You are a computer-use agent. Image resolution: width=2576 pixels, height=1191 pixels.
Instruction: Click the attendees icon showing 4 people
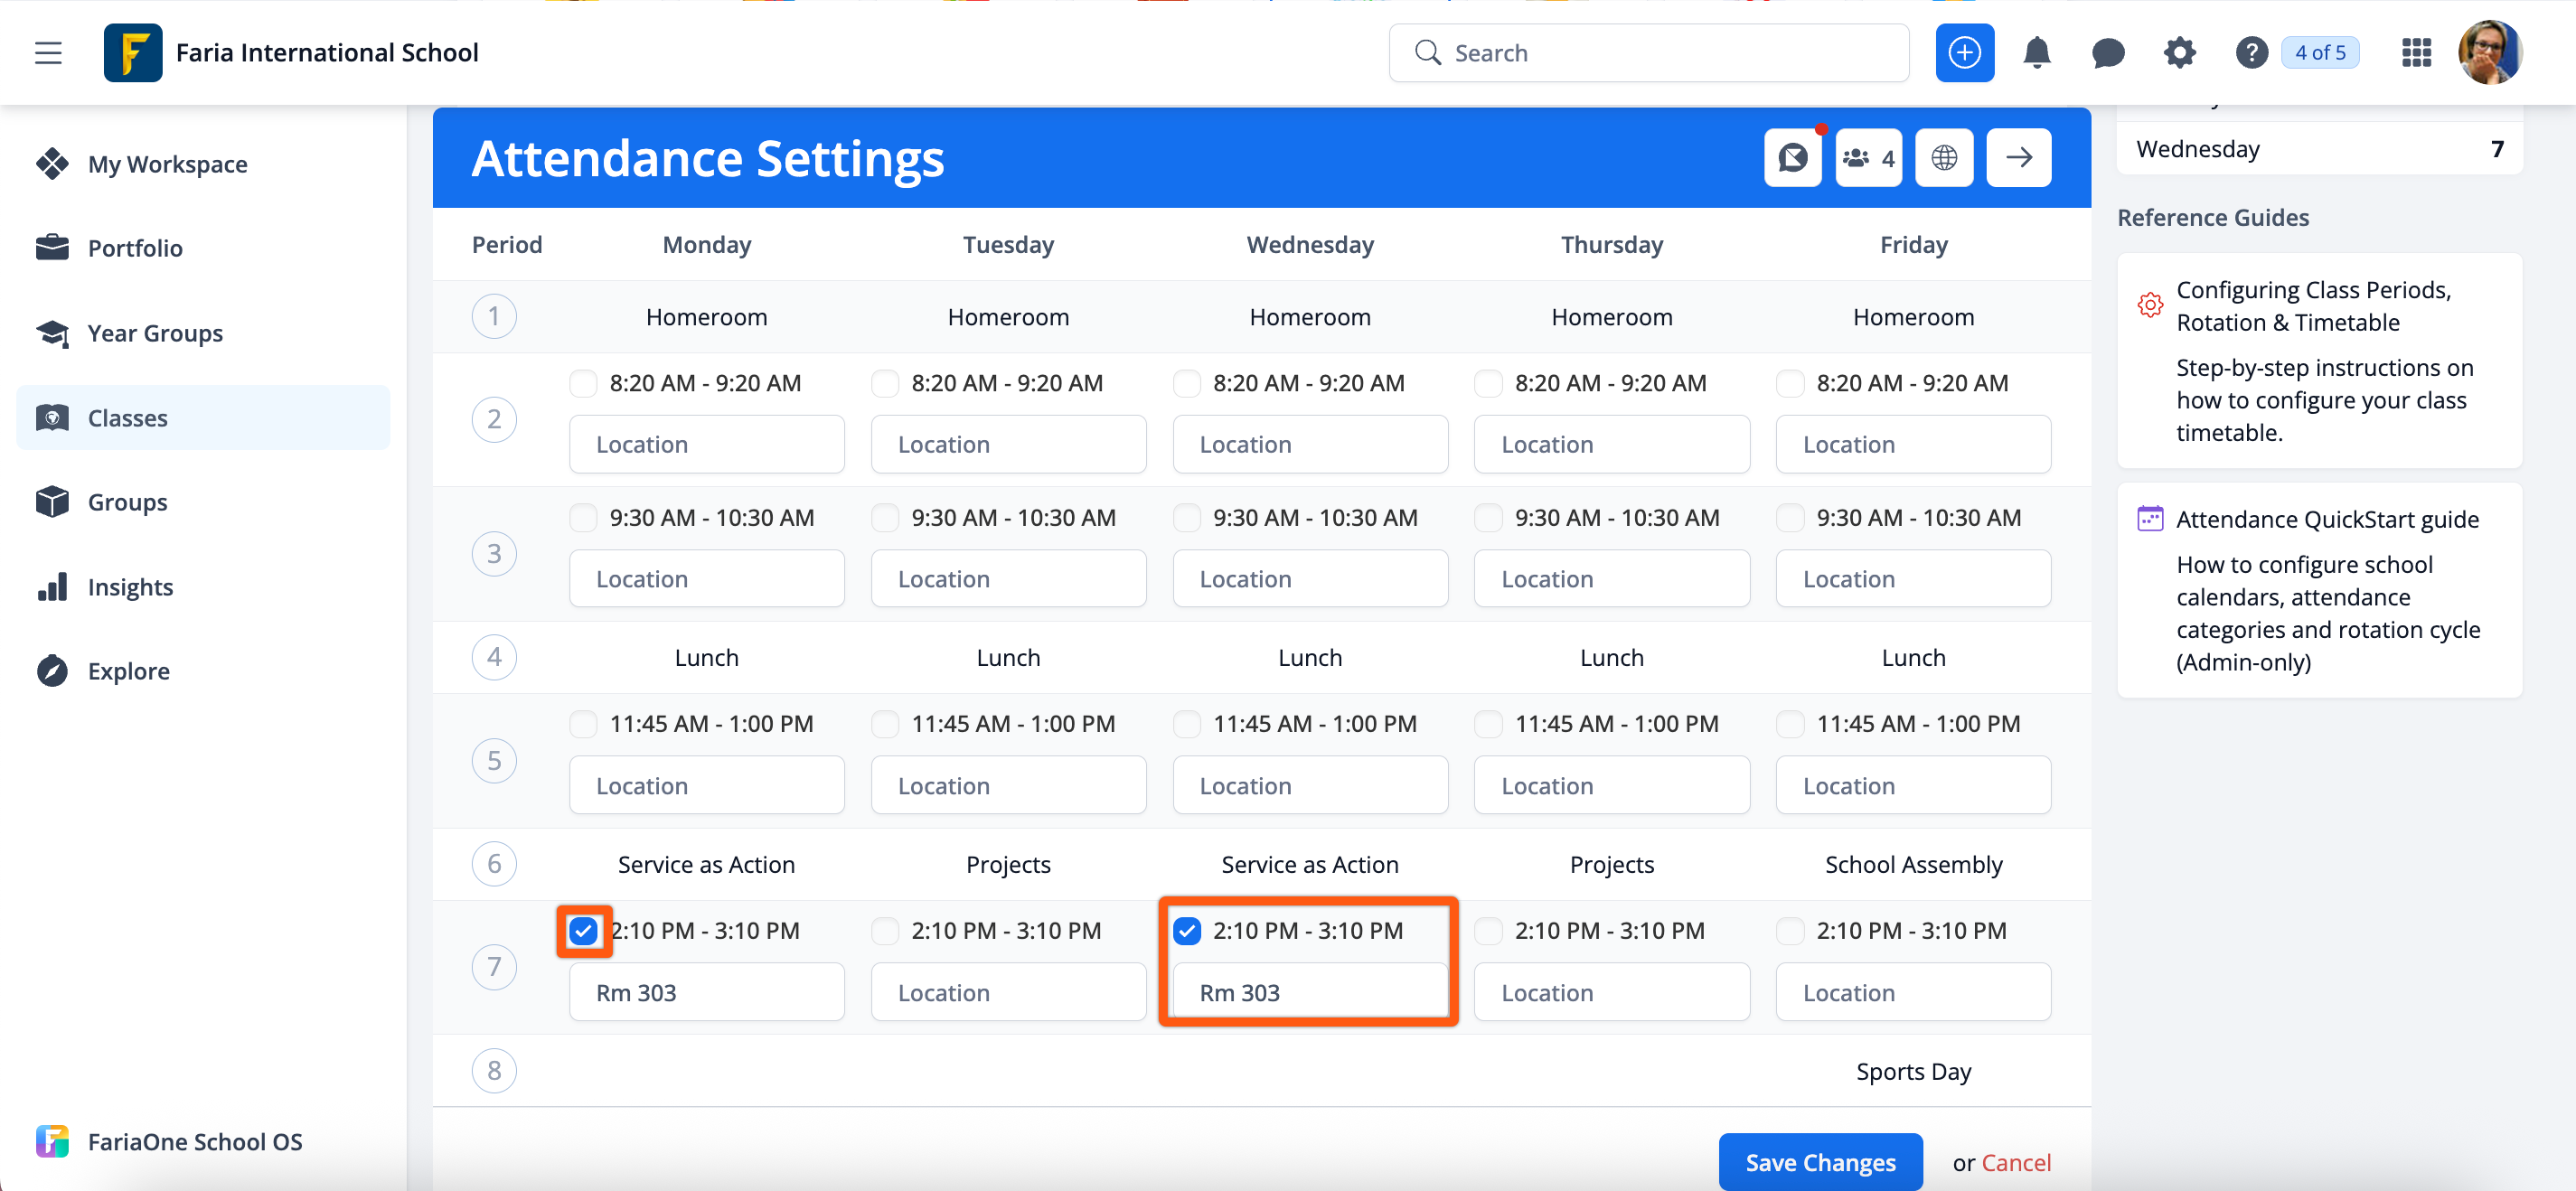(x=1867, y=157)
